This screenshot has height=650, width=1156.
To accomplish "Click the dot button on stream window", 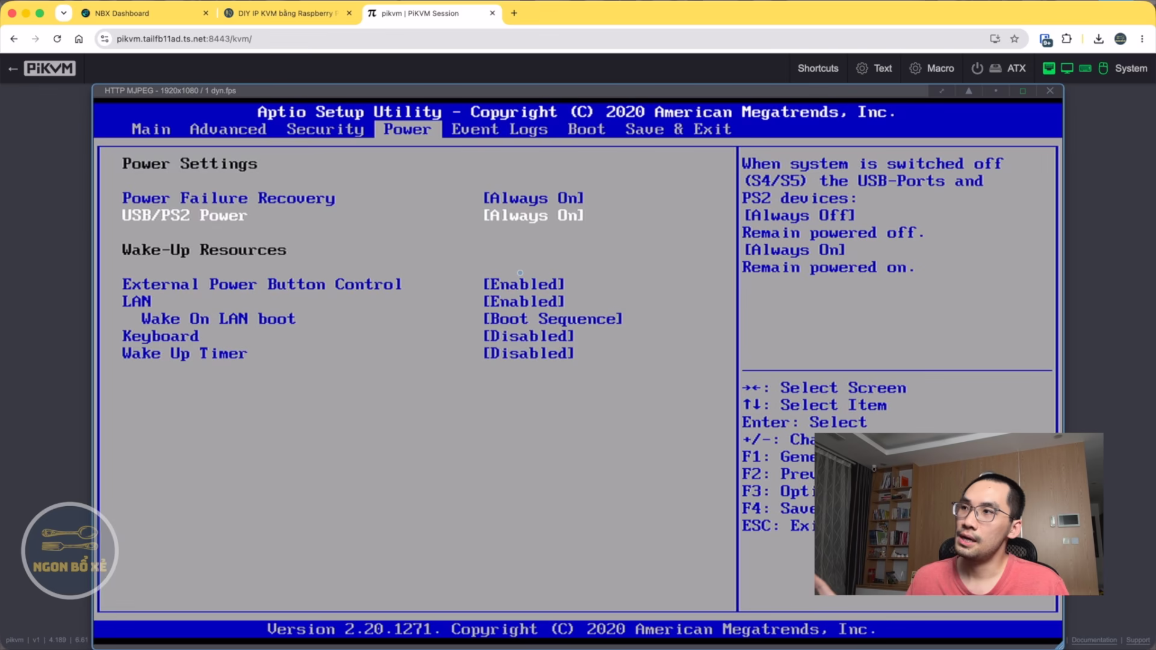I will coord(996,91).
